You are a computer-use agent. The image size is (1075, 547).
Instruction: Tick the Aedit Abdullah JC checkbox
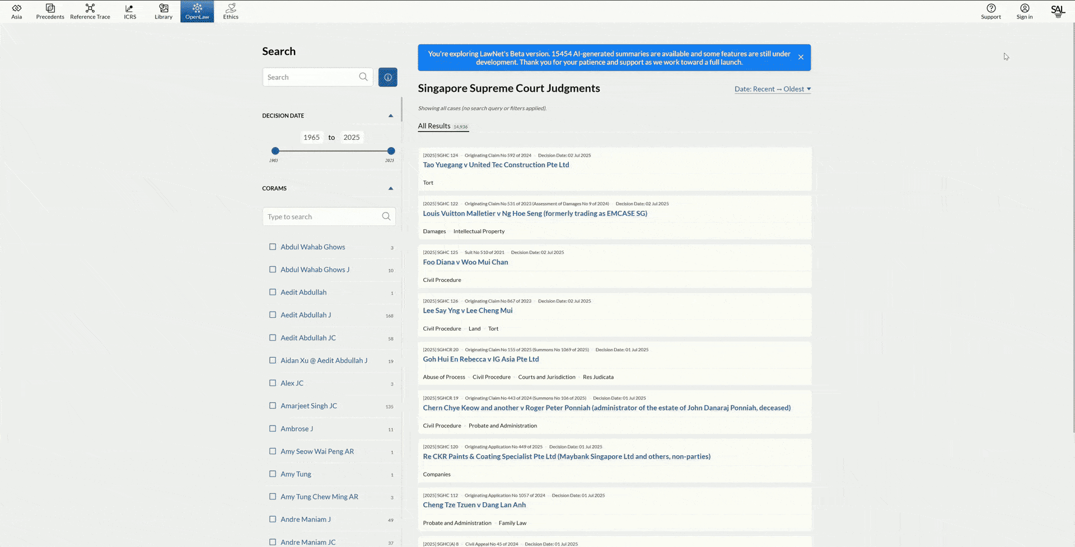coord(273,338)
